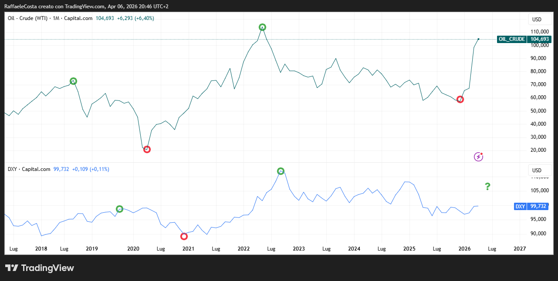Open USD currency selector on oil pane
Image resolution: width=558 pixels, height=281 pixels.
(537, 20)
